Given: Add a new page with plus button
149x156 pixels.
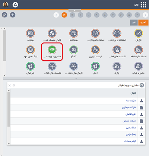Looking at the screenshot, I should (x=13, y=15).
